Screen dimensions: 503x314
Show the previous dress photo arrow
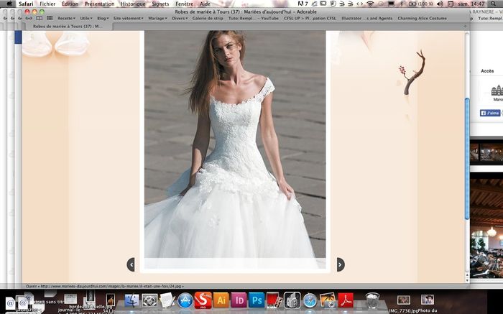[131, 264]
